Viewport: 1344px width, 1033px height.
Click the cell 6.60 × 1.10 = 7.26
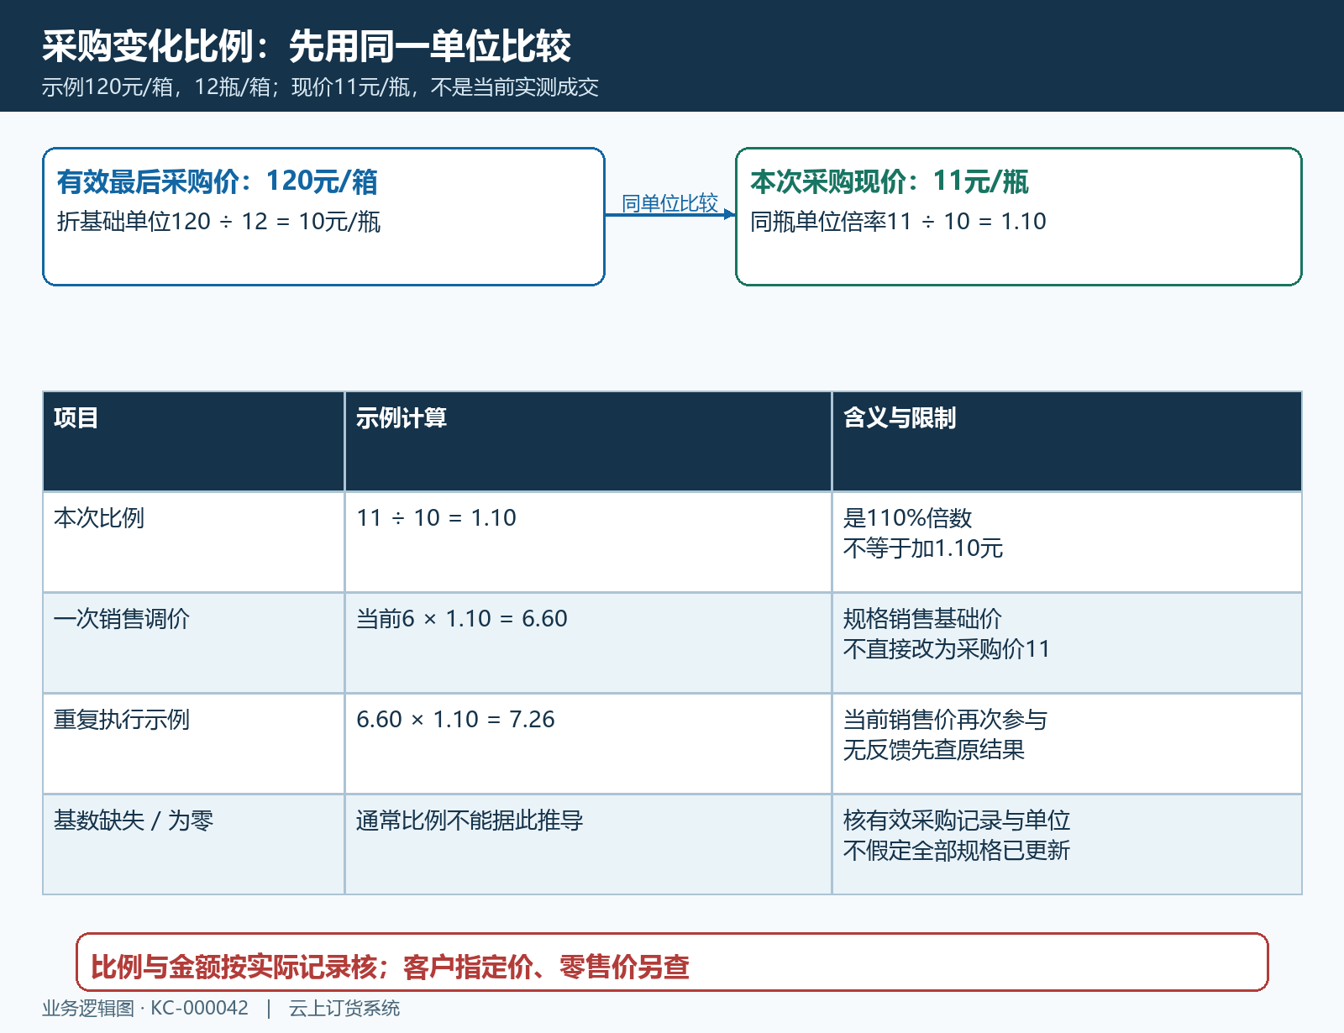pos(456,720)
